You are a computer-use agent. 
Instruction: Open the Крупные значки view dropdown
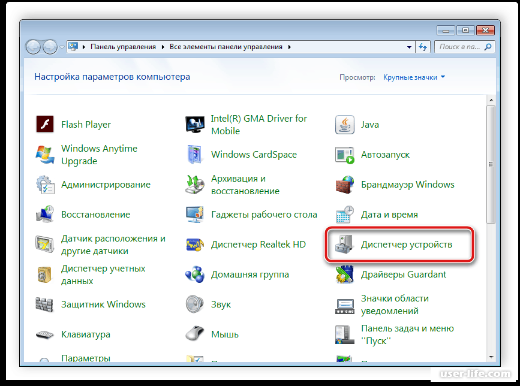414,77
